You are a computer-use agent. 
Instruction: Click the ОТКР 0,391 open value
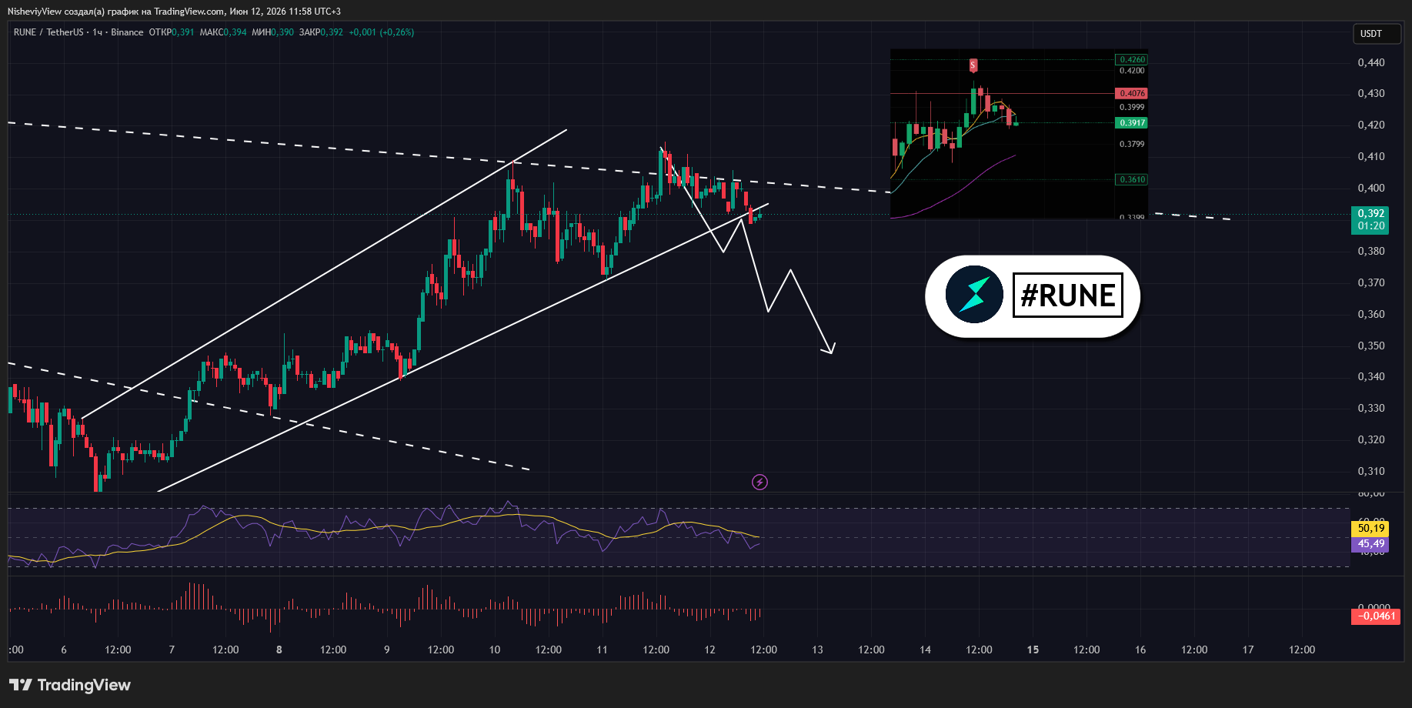tap(172, 32)
